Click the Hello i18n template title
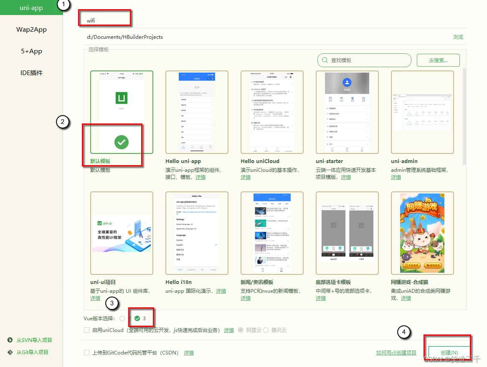Viewport: 487px width, 367px height. click(x=179, y=282)
